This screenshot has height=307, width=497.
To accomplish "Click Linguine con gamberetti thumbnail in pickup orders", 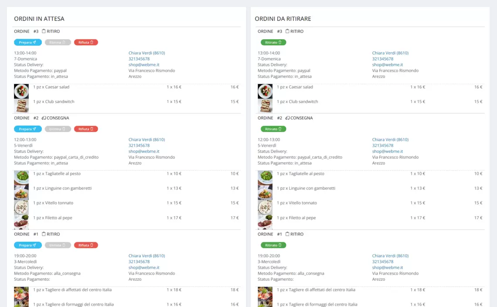I will [x=265, y=192].
